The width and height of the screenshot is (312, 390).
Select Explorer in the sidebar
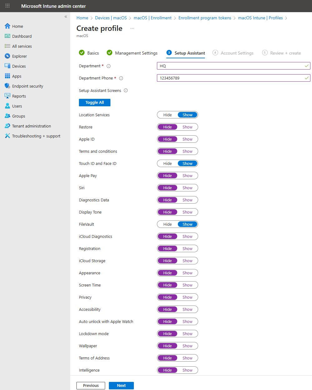[x=19, y=56]
